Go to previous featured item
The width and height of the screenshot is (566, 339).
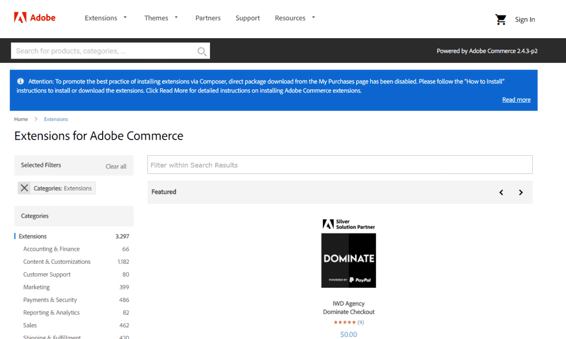tap(501, 193)
